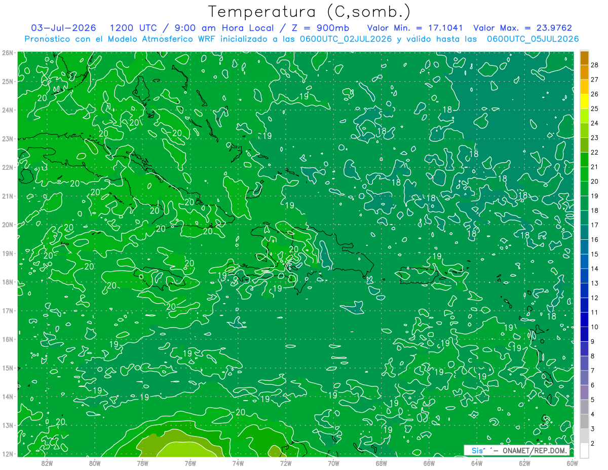Click the color legend label 25

(595, 109)
